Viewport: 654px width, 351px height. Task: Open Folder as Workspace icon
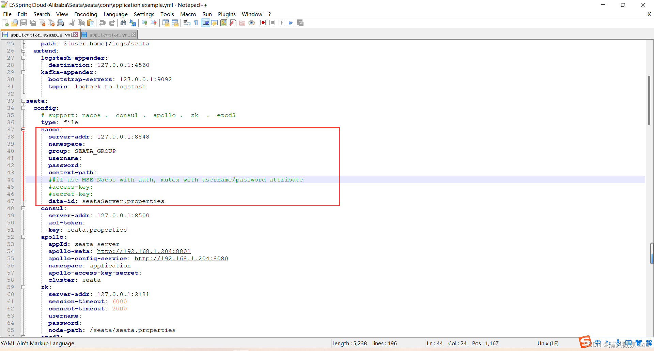pyautogui.click(x=242, y=23)
